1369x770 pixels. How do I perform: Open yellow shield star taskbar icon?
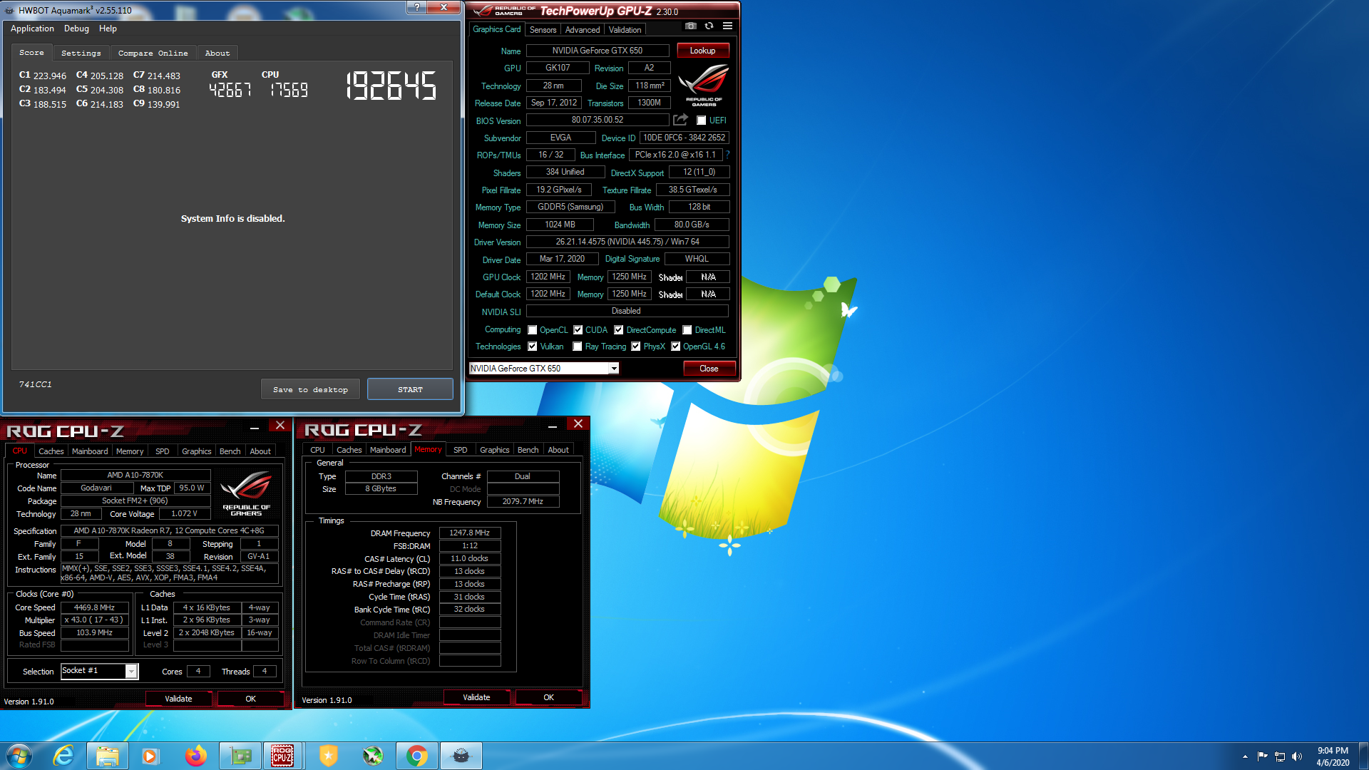(328, 756)
